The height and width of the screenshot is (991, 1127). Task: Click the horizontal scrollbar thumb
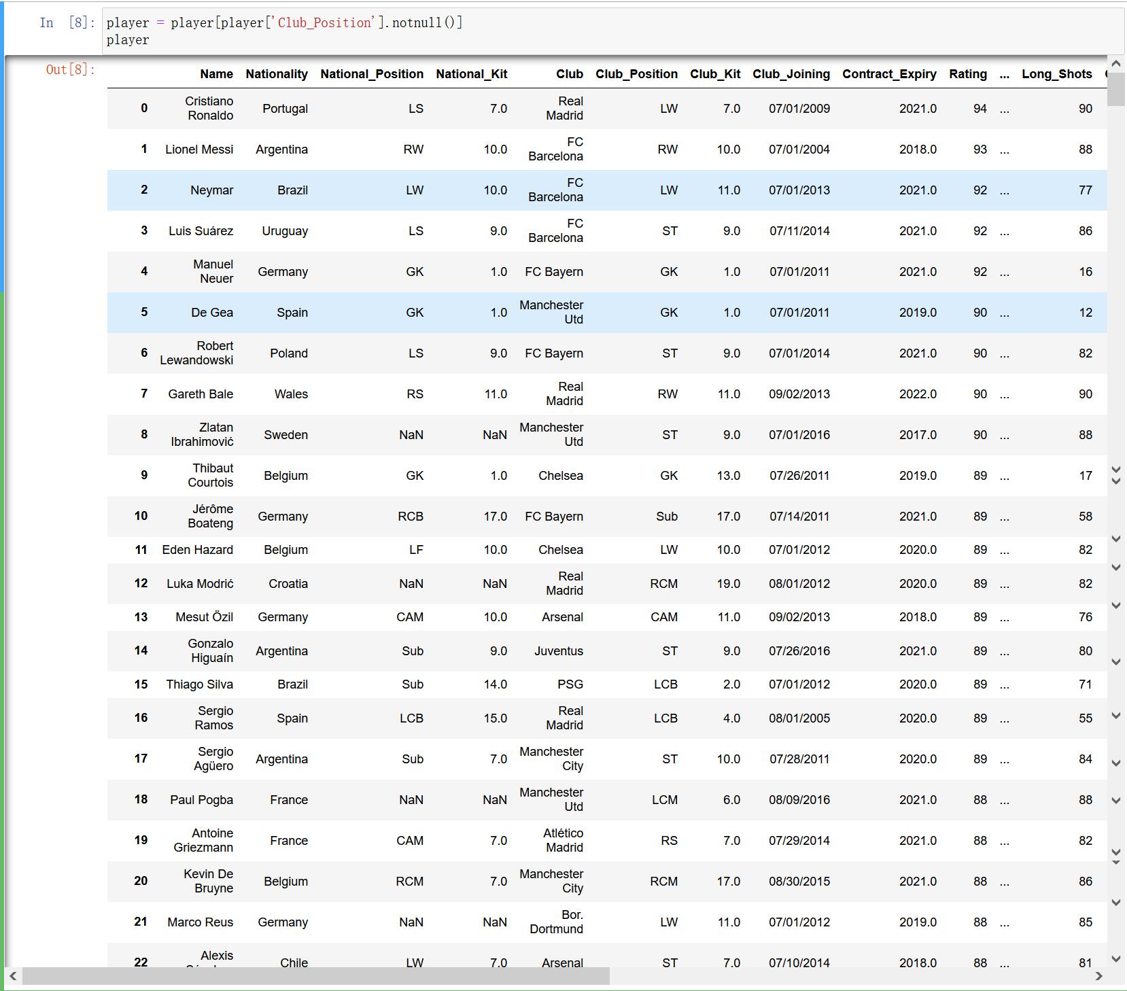click(x=316, y=976)
